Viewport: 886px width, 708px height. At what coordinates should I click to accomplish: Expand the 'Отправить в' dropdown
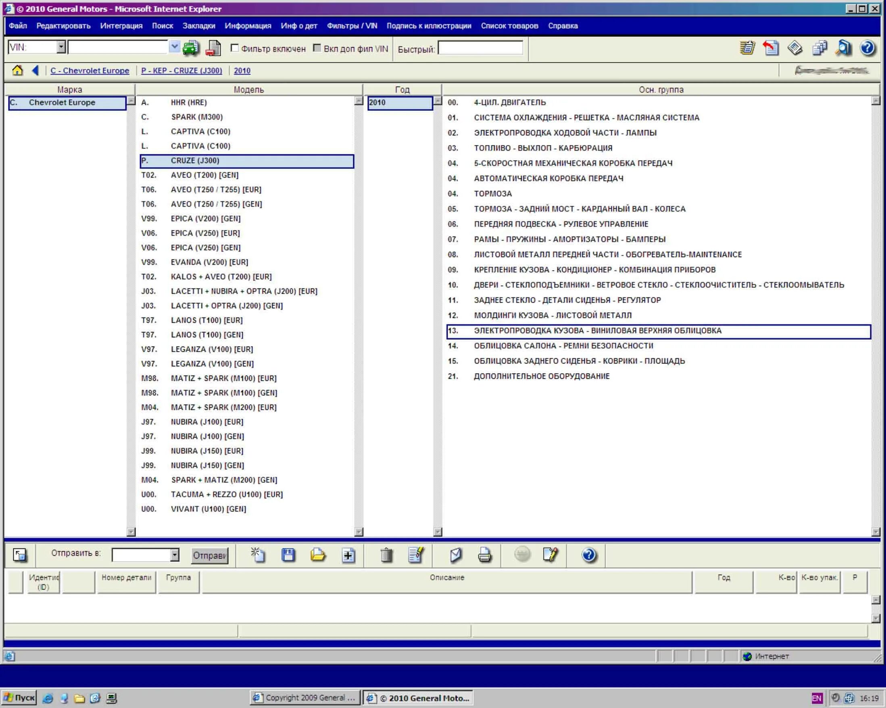[175, 555]
